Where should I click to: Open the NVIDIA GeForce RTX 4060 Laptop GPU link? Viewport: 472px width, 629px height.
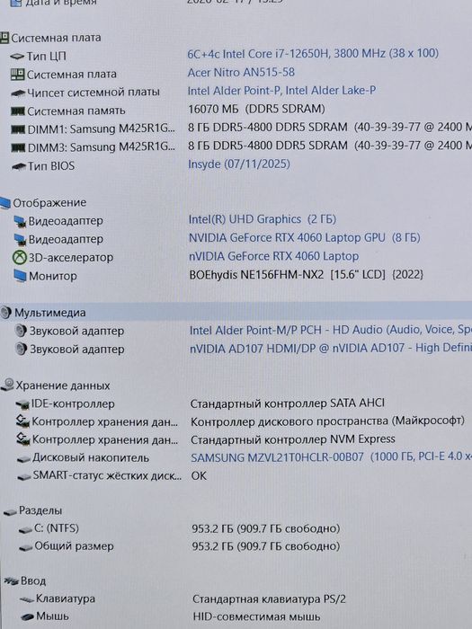[x=304, y=238]
